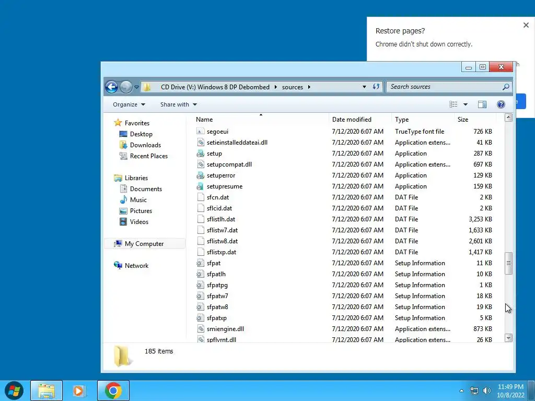Click the vertical scrollbar thumb

coord(508,263)
